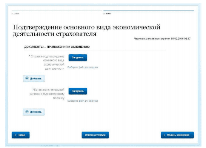
Task: Click plus icon in second Добавить button
Action: click(x=27, y=112)
